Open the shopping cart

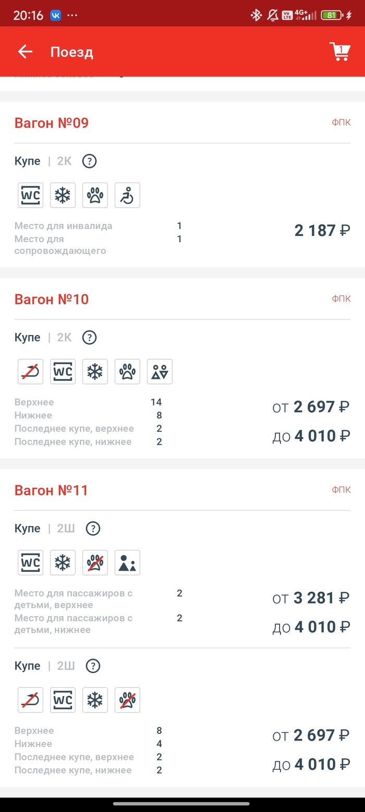click(340, 52)
